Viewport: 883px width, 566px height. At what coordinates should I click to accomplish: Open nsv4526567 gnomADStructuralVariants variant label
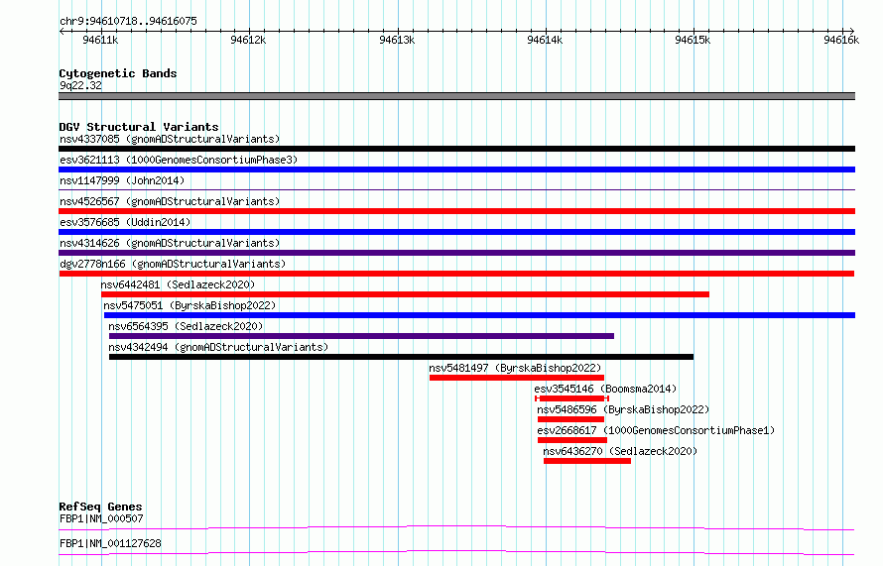coord(170,201)
